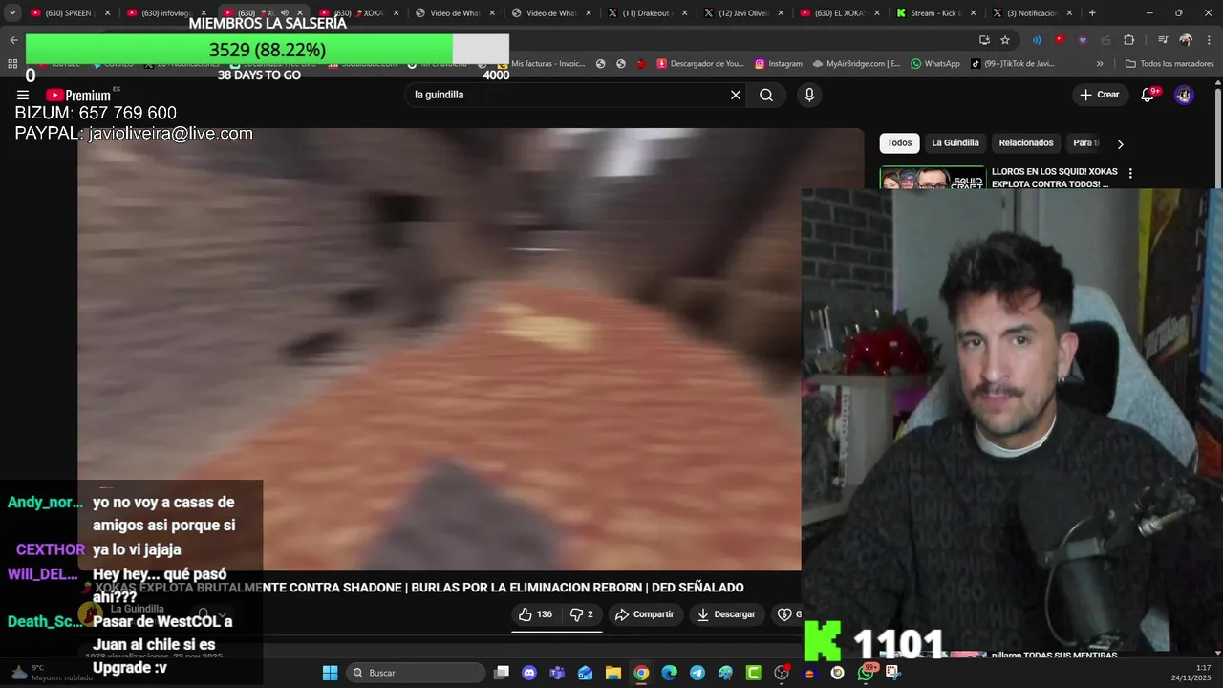The height and width of the screenshot is (688, 1223).
Task: Switch to the EL XOKAS YouTube tab
Action: (840, 13)
